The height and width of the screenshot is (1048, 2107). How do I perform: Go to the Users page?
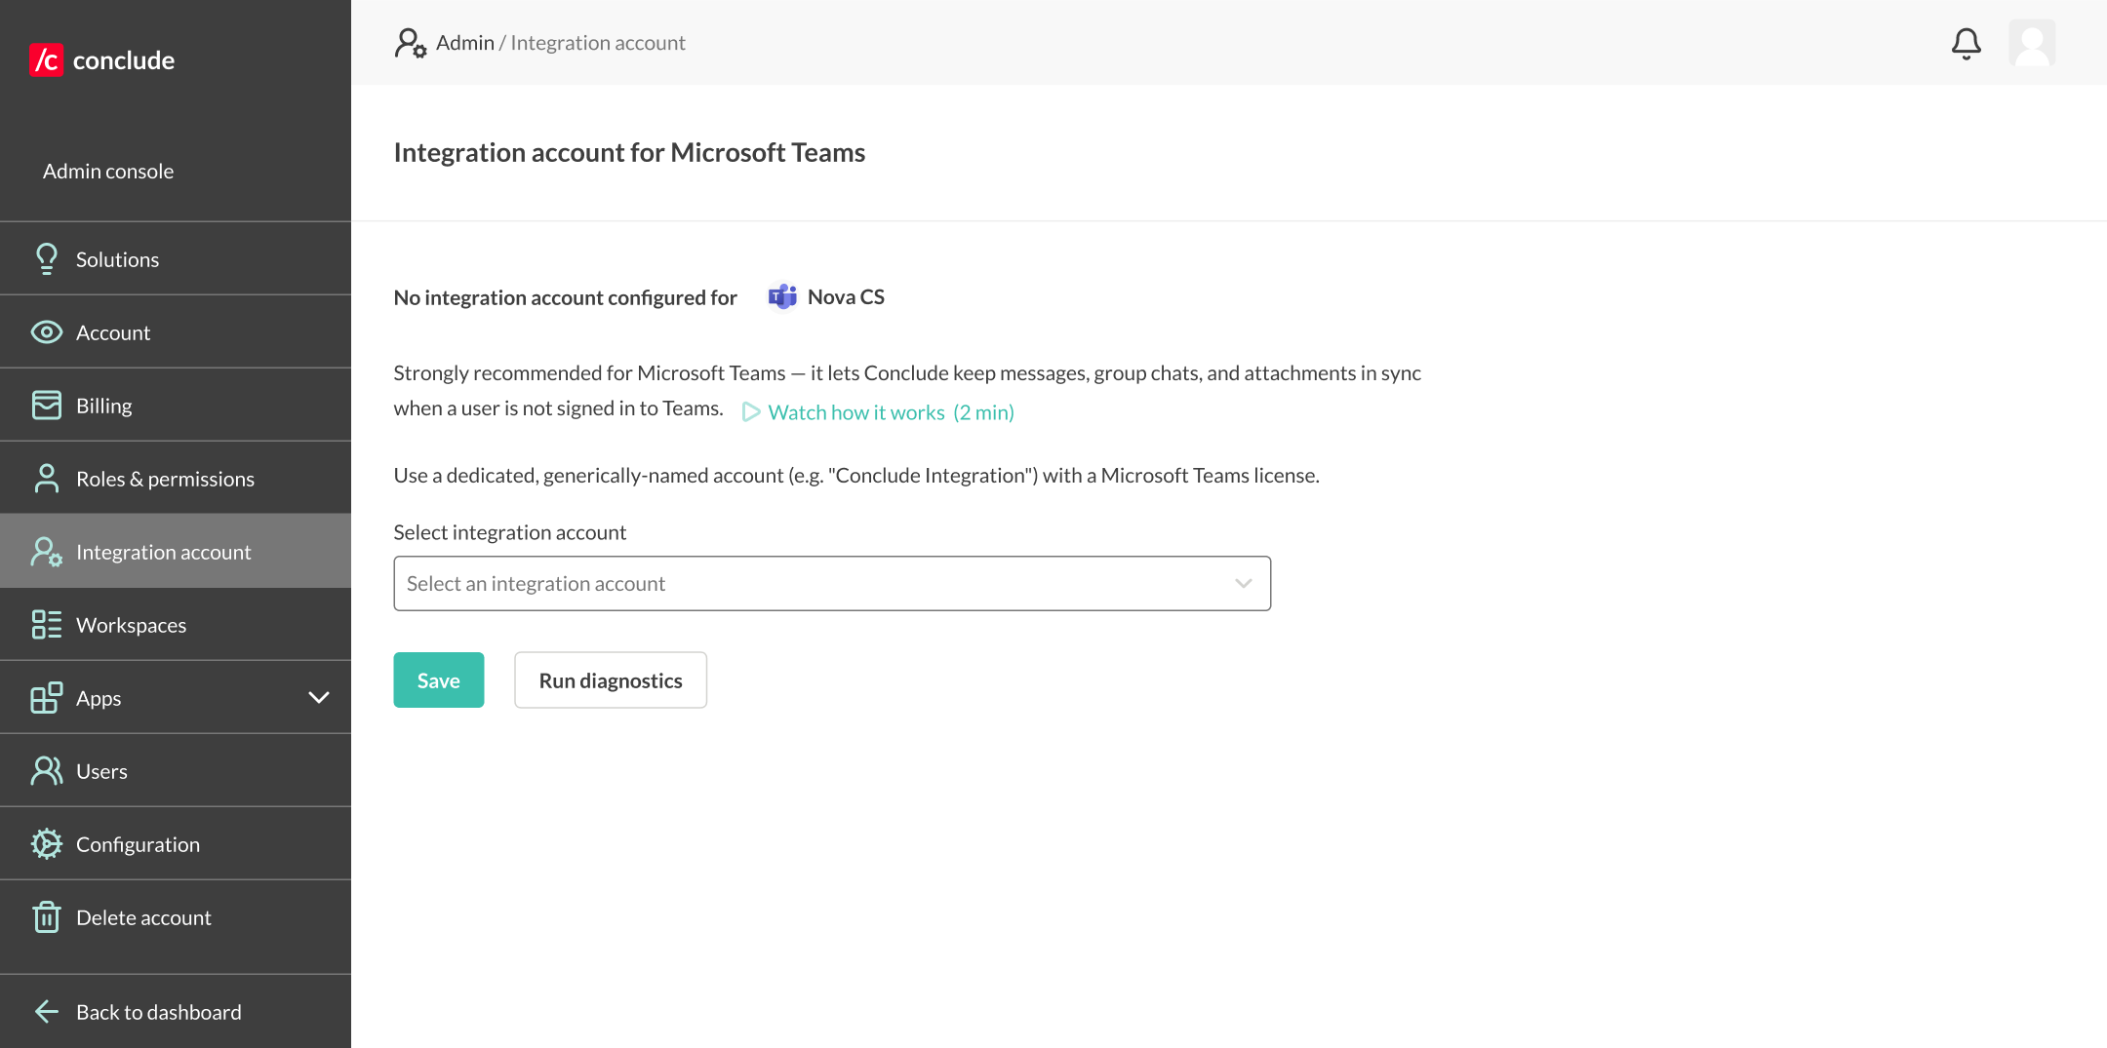176,771
